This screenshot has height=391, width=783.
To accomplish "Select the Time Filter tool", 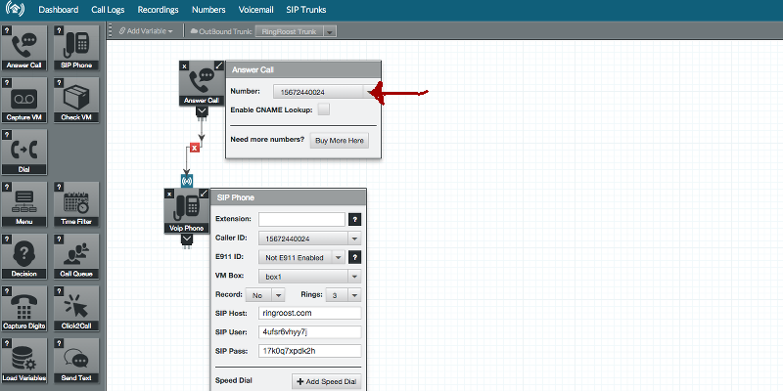I will click(76, 206).
